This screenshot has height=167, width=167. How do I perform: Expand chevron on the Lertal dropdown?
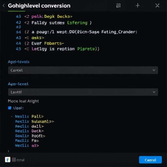coord(154,92)
